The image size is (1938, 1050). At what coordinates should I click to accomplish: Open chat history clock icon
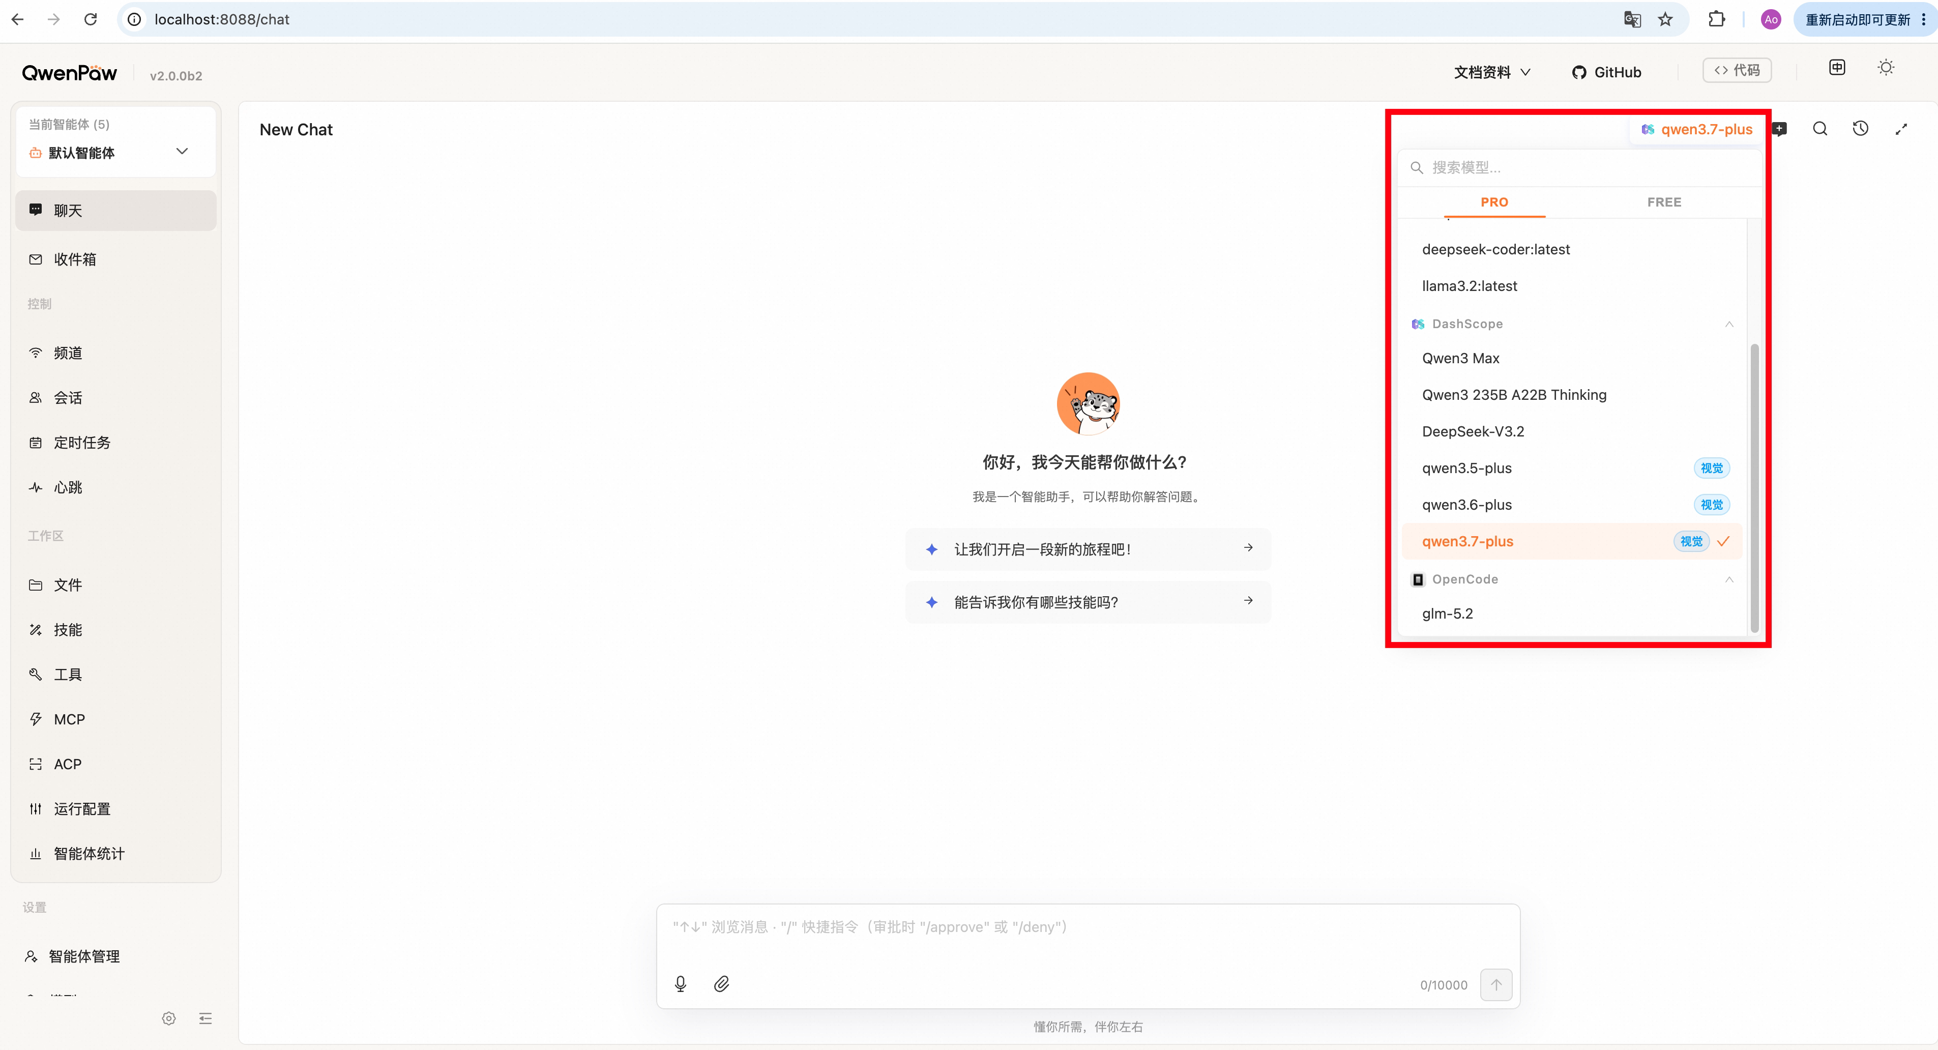[x=1861, y=129]
